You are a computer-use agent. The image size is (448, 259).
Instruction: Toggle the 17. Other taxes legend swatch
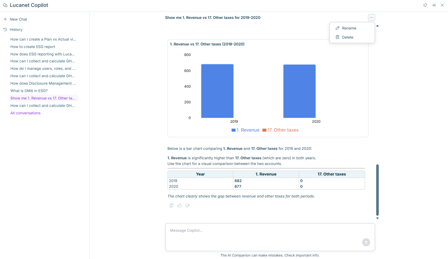[x=264, y=130]
